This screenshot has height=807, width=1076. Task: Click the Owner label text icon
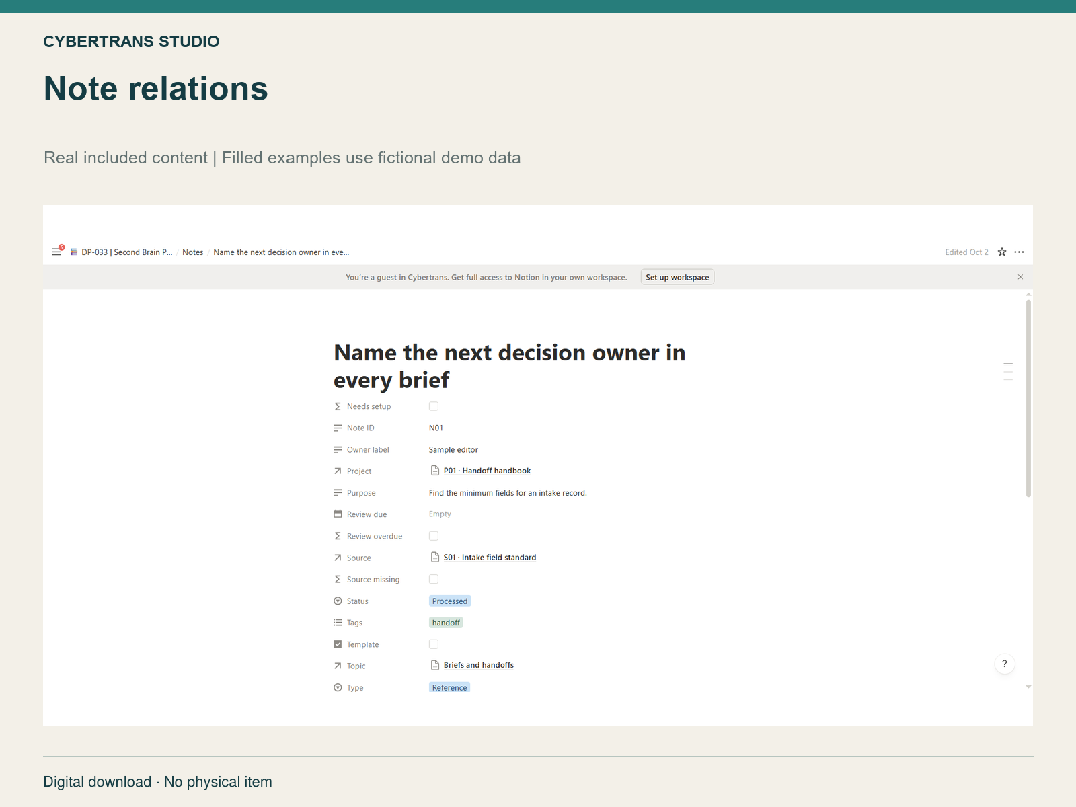pyautogui.click(x=338, y=449)
